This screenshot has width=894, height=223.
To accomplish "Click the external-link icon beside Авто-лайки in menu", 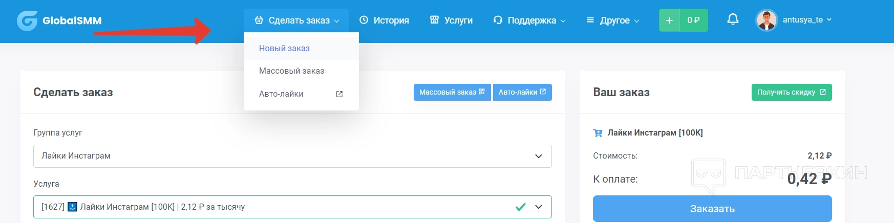I will coord(339,94).
